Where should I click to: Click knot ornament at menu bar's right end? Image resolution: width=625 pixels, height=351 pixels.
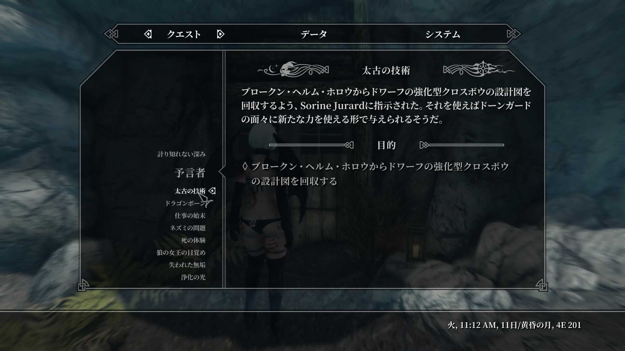[514, 34]
